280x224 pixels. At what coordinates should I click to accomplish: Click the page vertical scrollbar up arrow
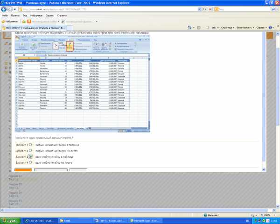tap(278, 34)
